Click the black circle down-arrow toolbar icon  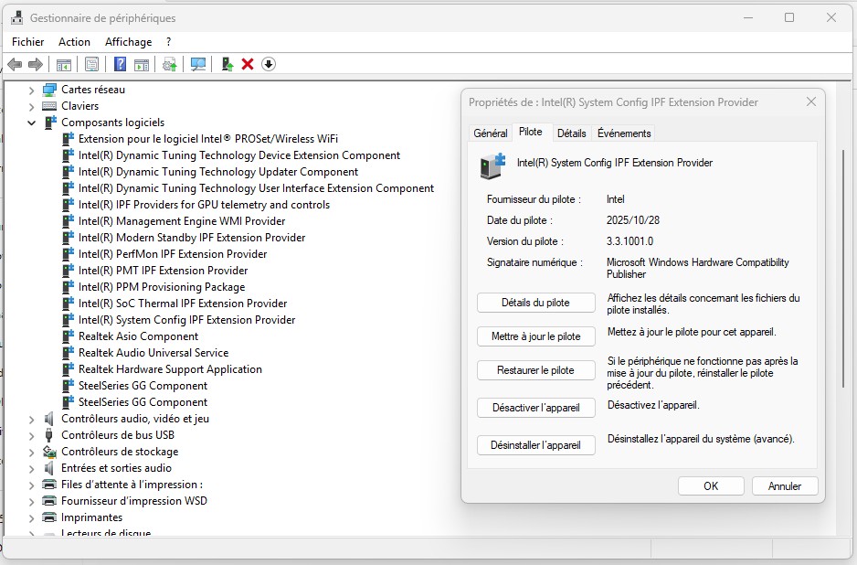pyautogui.click(x=269, y=64)
